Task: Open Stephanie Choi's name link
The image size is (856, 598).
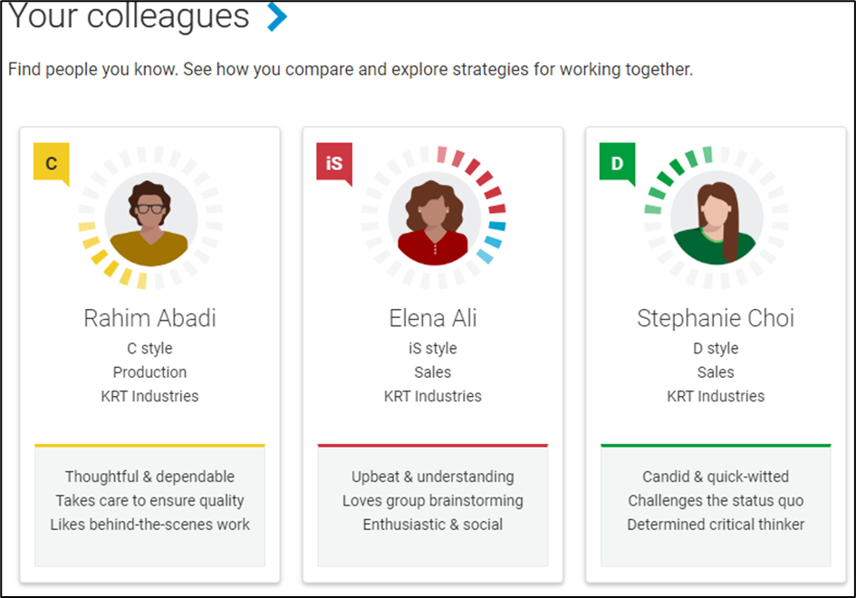Action: click(716, 318)
